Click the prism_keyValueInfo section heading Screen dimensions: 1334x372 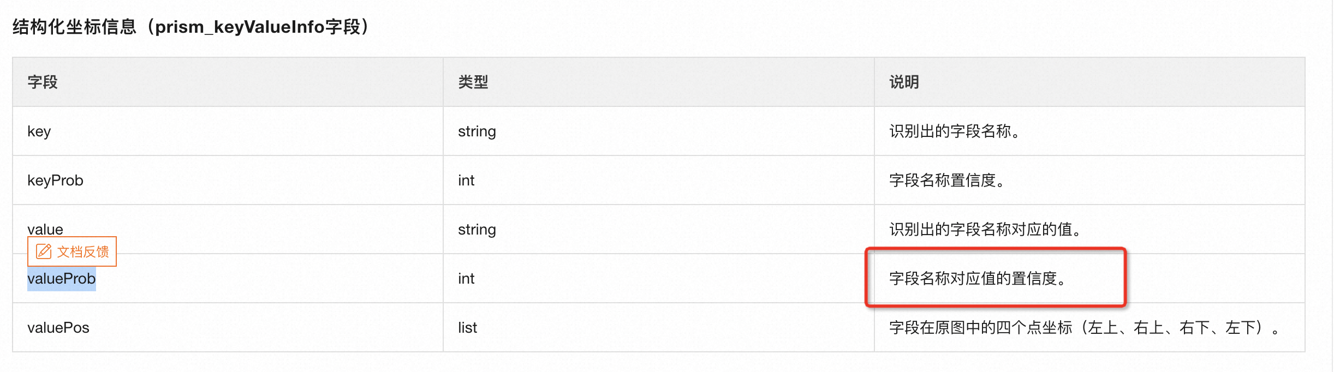[x=192, y=27]
